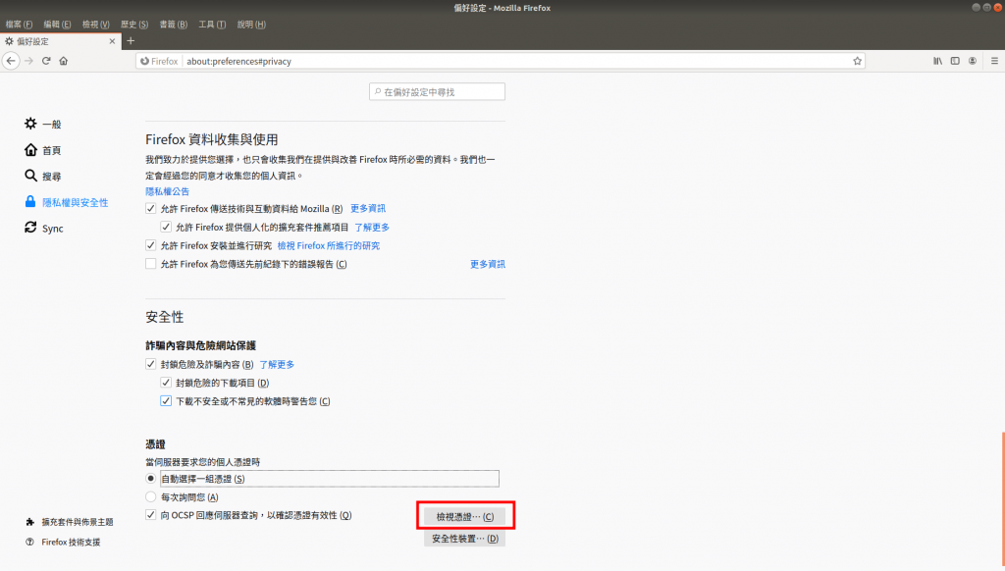Open the 歷史 menu

(x=134, y=25)
